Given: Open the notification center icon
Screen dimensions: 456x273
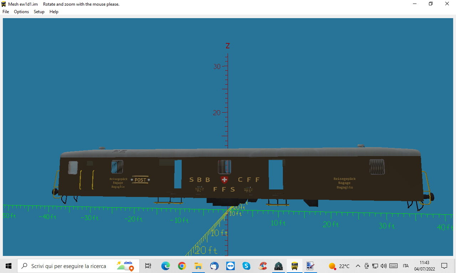Looking at the screenshot, I should [444, 266].
